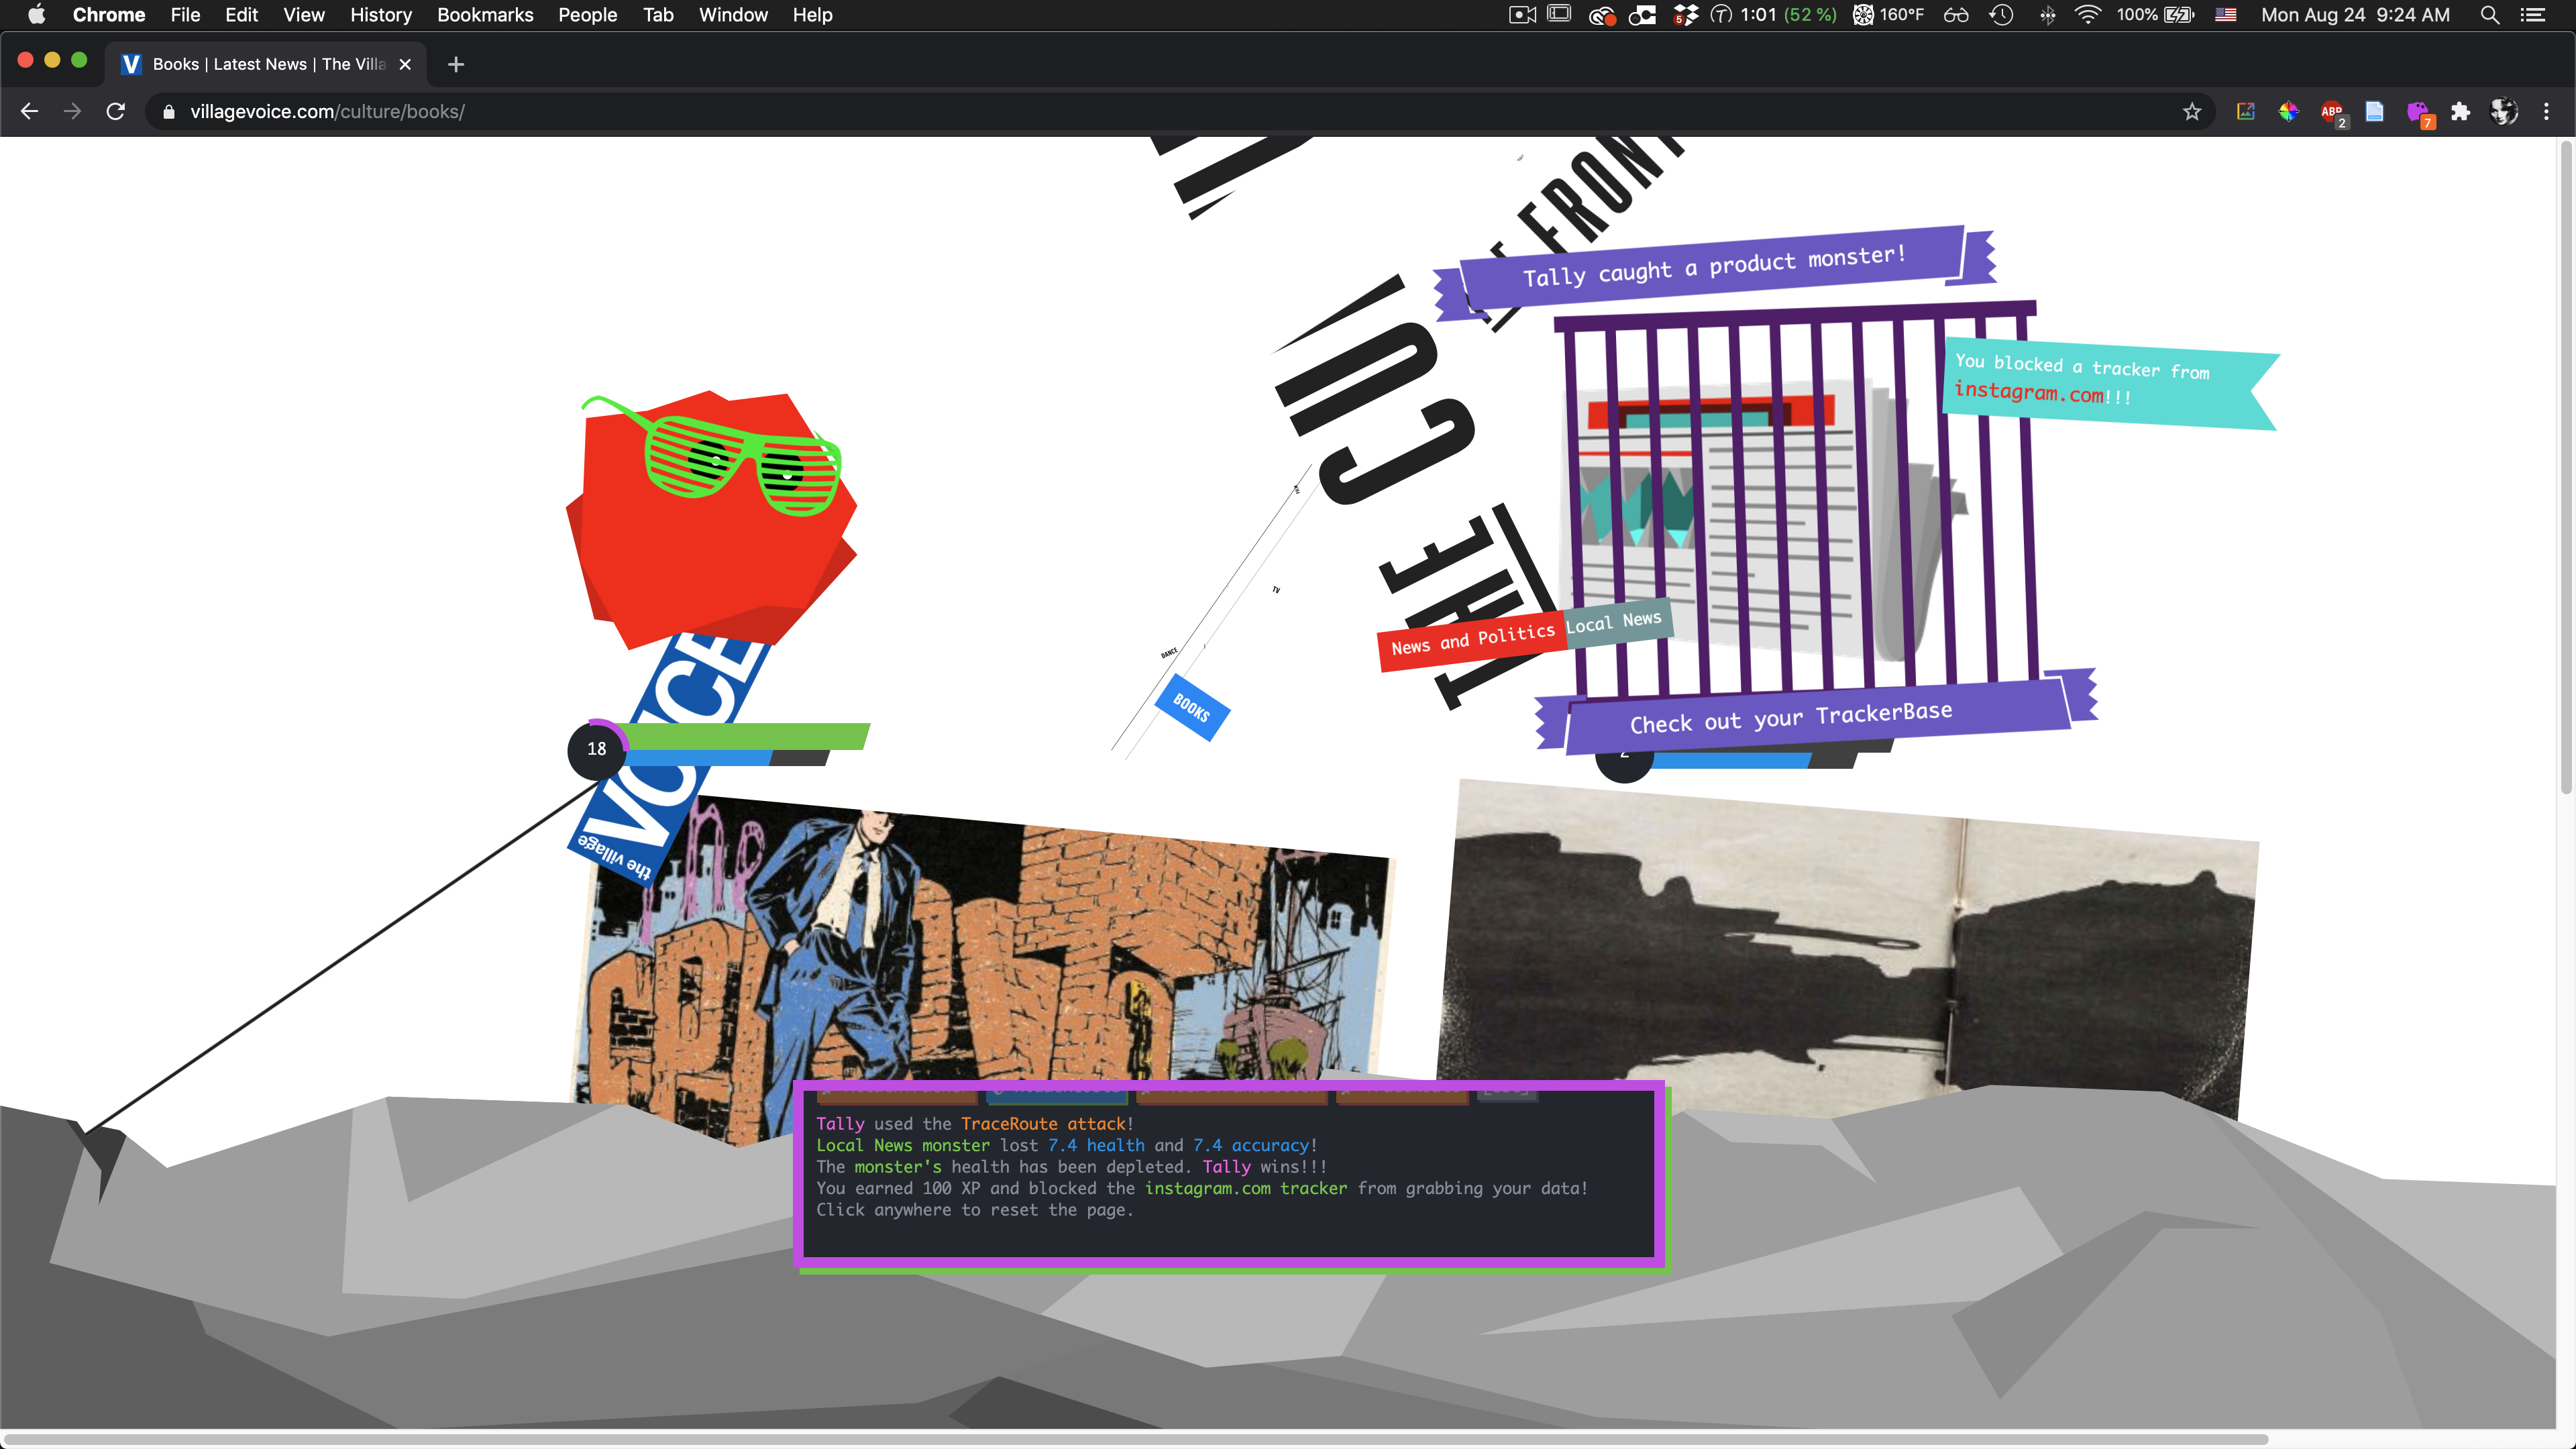Open the File menu
Screen dimensions: 2576x1449
coord(185,14)
